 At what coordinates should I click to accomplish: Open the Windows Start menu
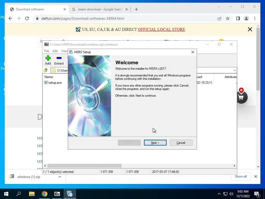(6, 194)
